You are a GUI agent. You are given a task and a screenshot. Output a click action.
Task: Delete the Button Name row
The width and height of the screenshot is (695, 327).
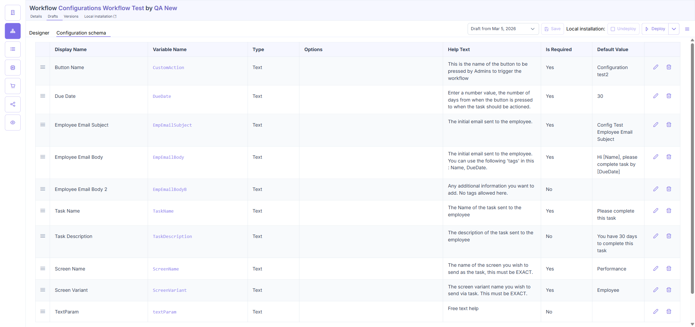point(669,67)
